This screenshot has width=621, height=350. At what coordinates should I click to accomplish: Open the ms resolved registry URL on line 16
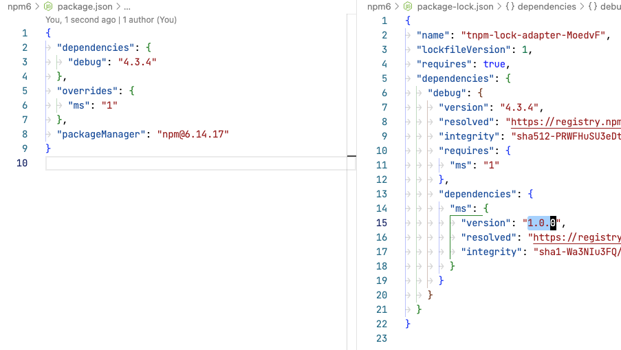pyautogui.click(x=577, y=237)
